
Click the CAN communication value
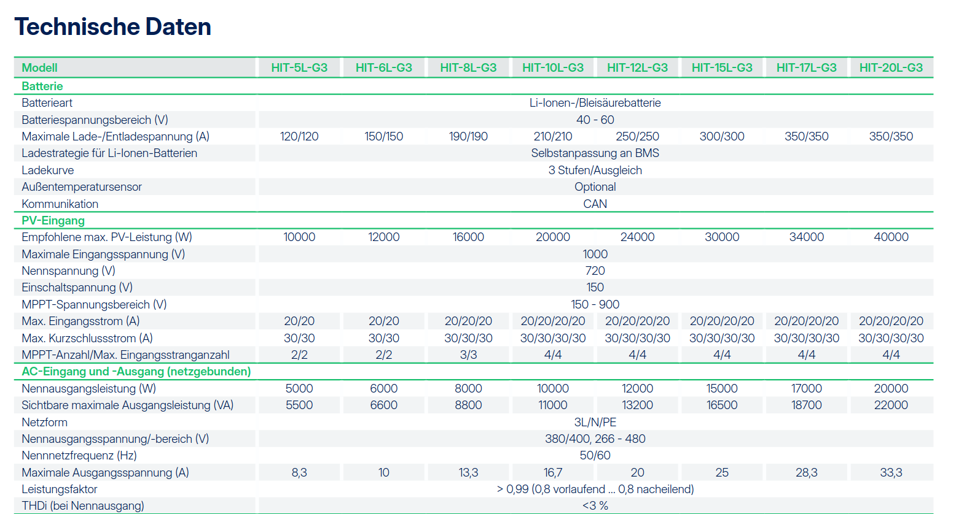pyautogui.click(x=595, y=204)
